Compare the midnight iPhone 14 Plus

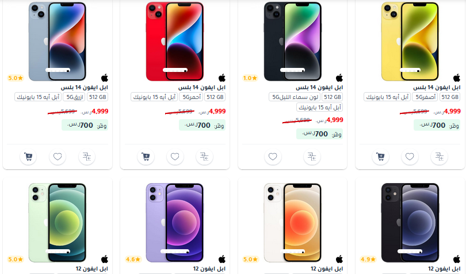[312, 157]
